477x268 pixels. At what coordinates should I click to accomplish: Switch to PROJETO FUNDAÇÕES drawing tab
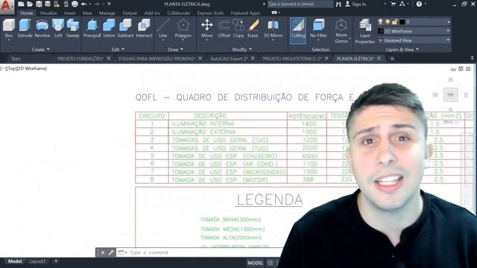click(80, 58)
